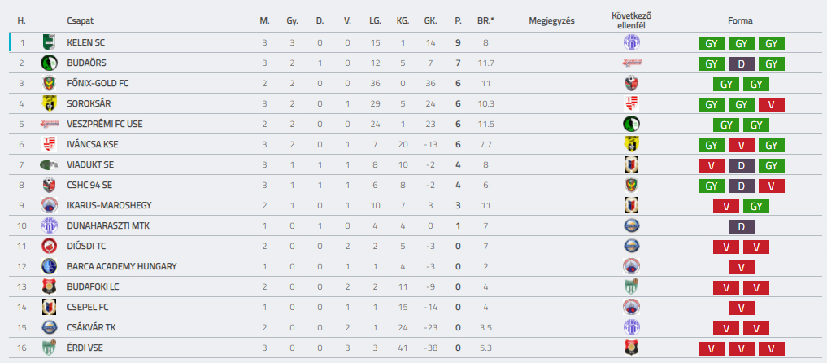The width and height of the screenshot is (827, 363).
Task: Open the Soroksár yellow crest icon
Action: point(49,103)
